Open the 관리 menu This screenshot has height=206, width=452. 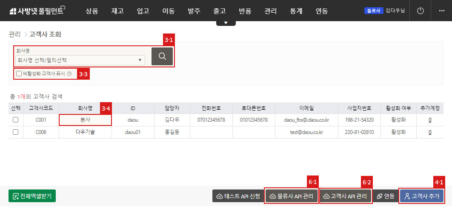pyautogui.click(x=270, y=11)
